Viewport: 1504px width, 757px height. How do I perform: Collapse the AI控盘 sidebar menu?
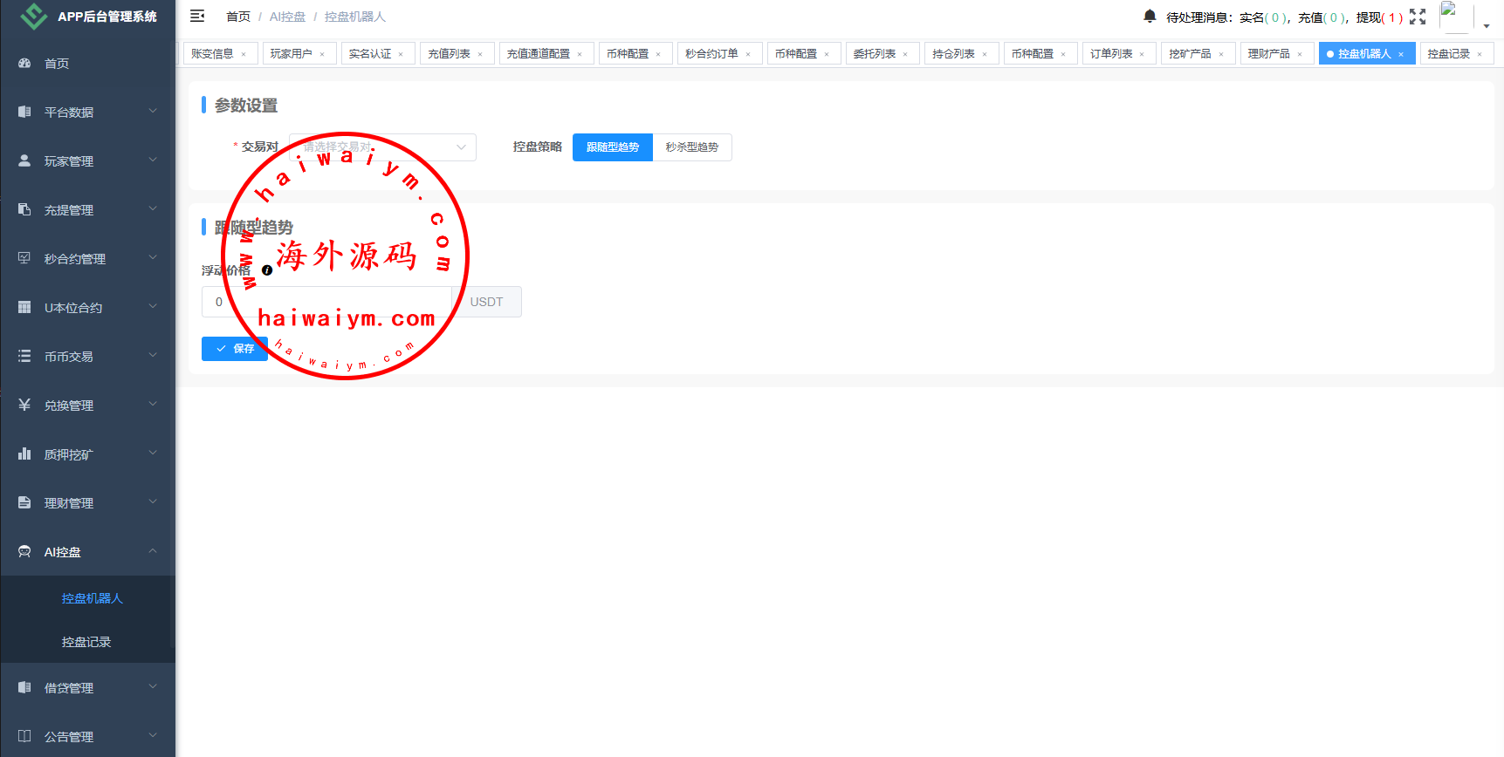click(x=87, y=552)
